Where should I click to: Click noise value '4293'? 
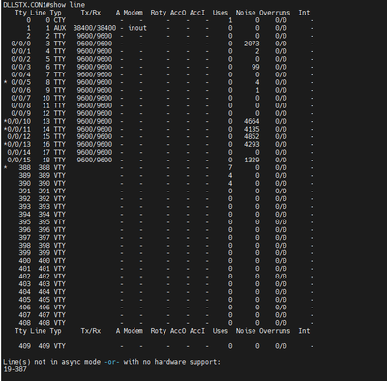[252, 144]
